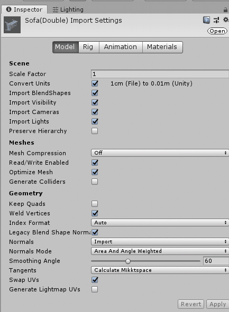Enable Keep Quads checkbox
This screenshot has height=312, width=229.
[x=95, y=204]
